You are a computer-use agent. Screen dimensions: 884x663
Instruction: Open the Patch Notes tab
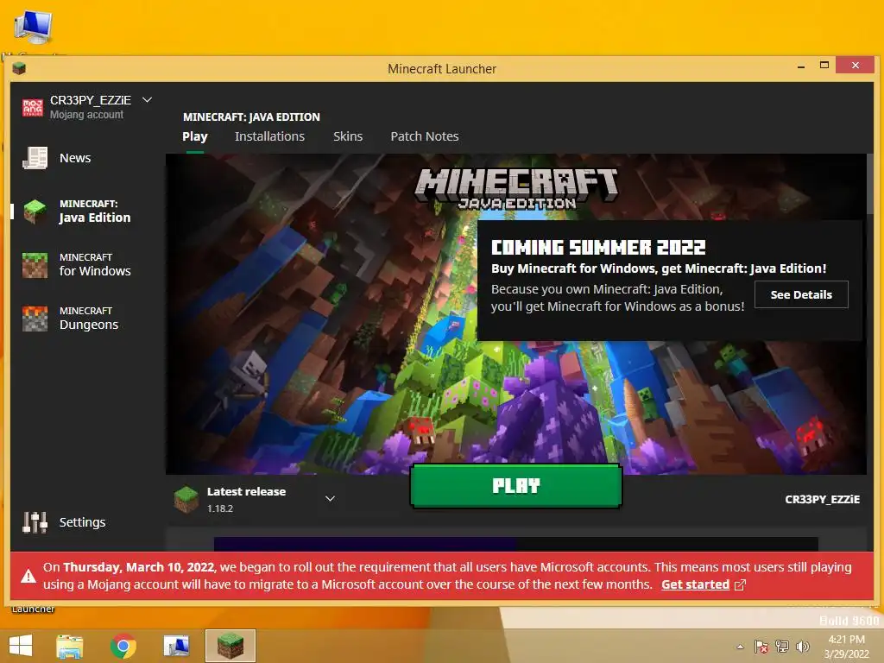click(425, 136)
